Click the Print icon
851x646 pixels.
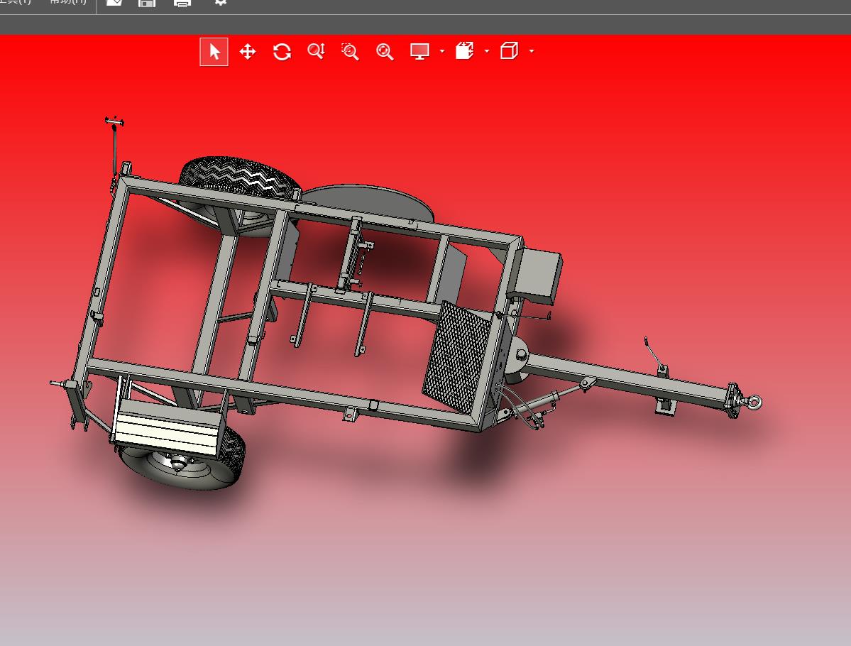click(x=182, y=3)
